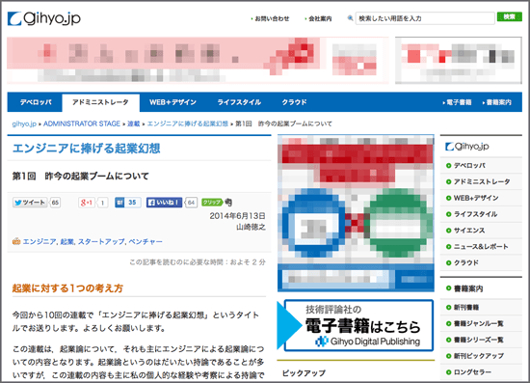Select the ライフスタイル navigation tab
The image size is (530, 383).
(x=239, y=102)
